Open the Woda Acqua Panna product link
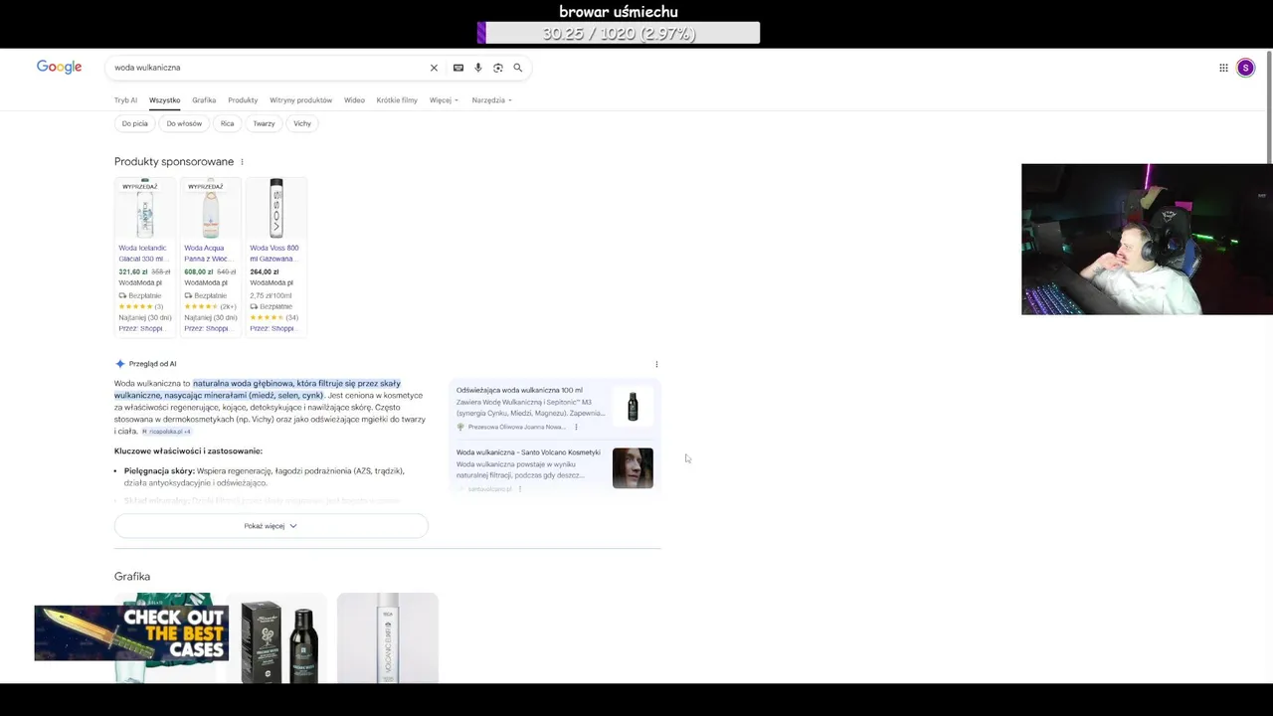This screenshot has height=716, width=1273. pos(209,254)
